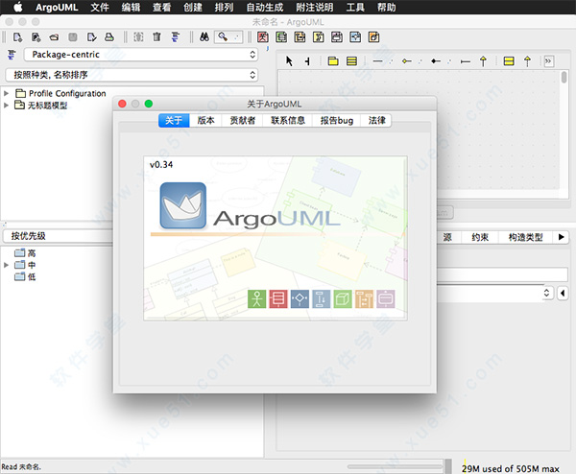This screenshot has width=576, height=474.
Task: Select the 高 priority folder
Action: (x=25, y=253)
